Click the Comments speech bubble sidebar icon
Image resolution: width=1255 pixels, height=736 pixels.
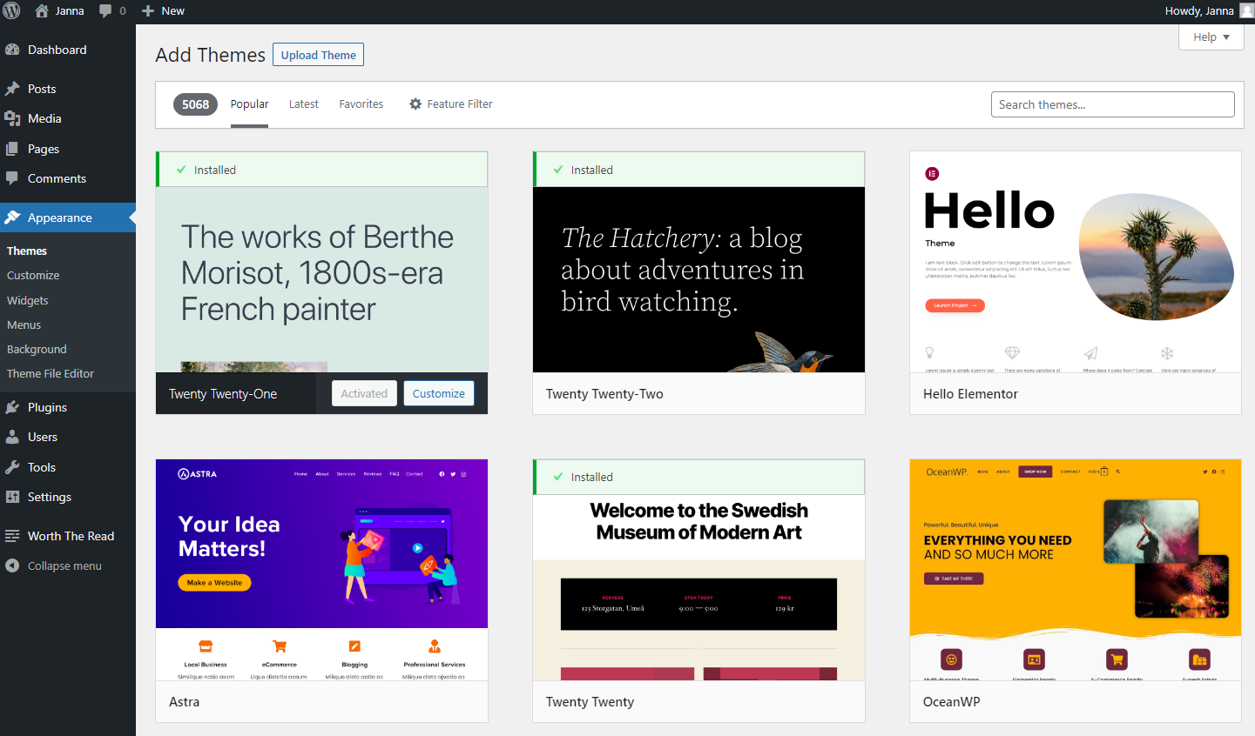12,178
